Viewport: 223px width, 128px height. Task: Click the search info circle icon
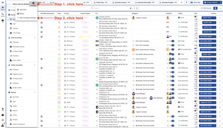pos(137,8)
